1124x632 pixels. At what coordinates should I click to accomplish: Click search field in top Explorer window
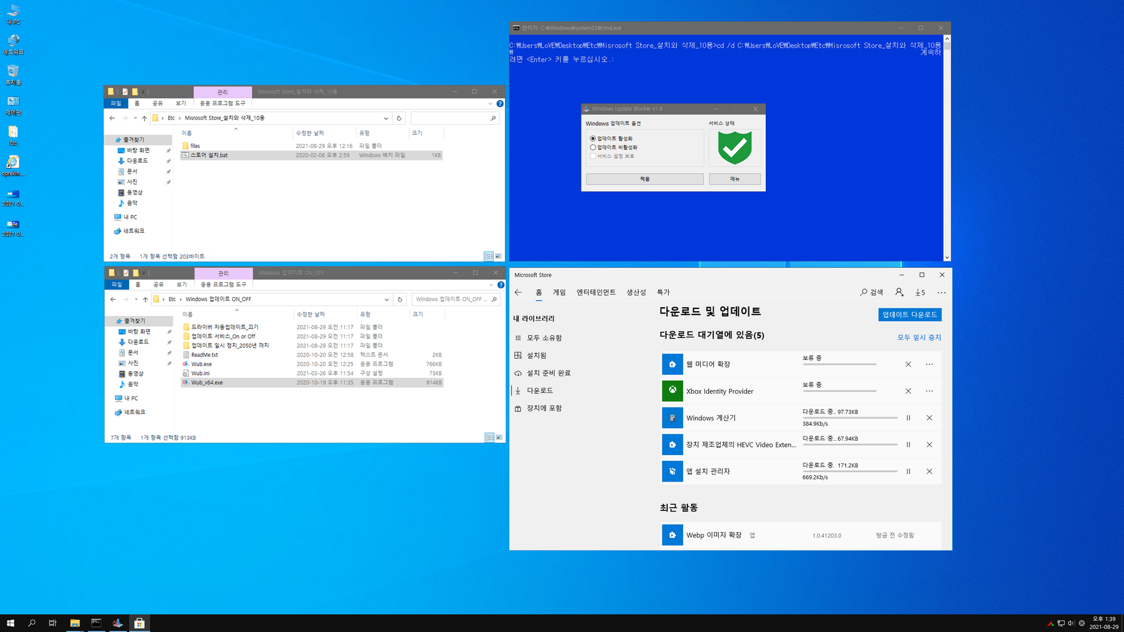point(455,118)
